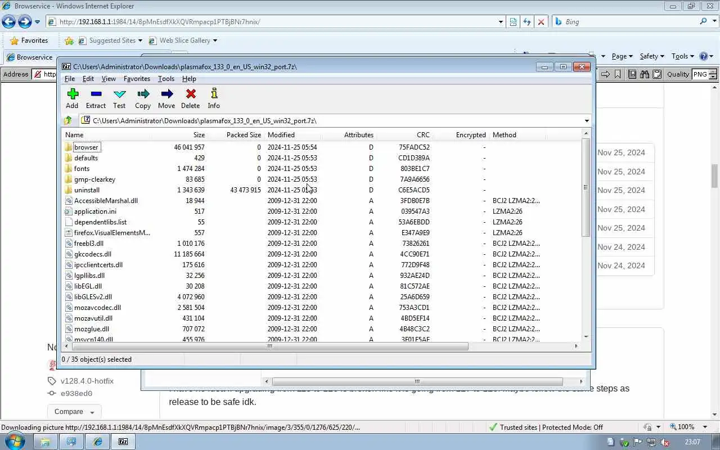Open the Edit menu in 7-Zip

(88, 79)
